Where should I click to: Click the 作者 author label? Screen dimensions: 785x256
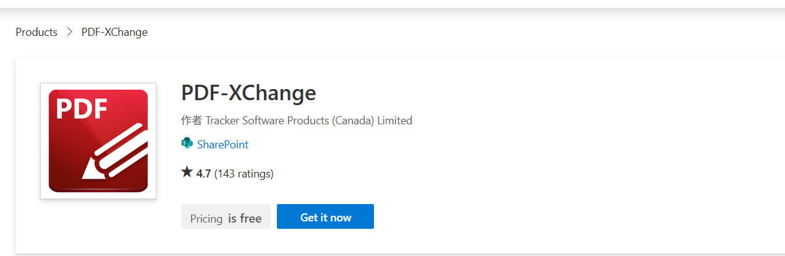coord(191,121)
